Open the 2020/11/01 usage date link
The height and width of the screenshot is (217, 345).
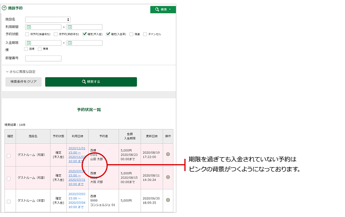77,148
